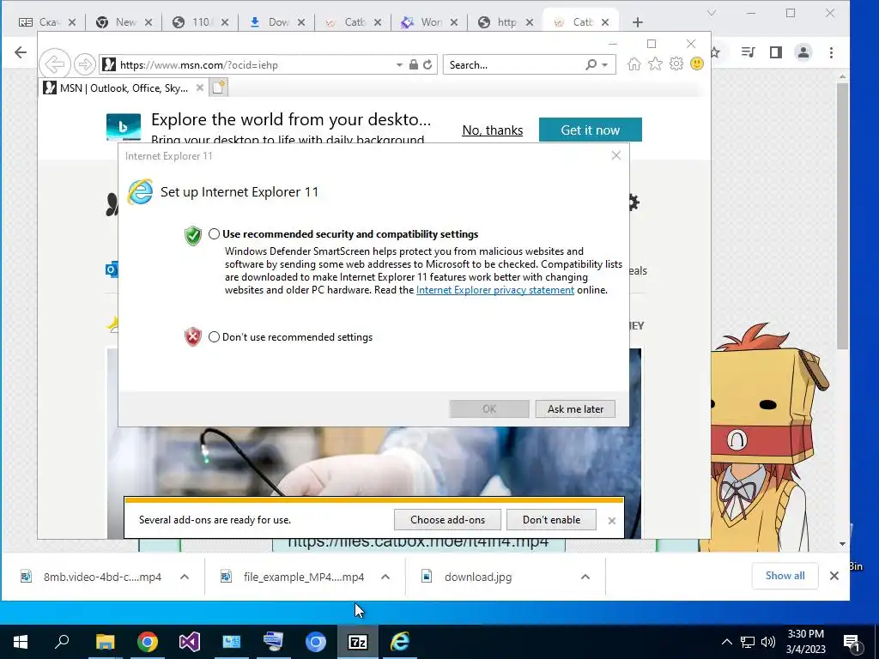Expand options for file_example_MP4 download
Image resolution: width=879 pixels, height=659 pixels.
pyautogui.click(x=385, y=577)
